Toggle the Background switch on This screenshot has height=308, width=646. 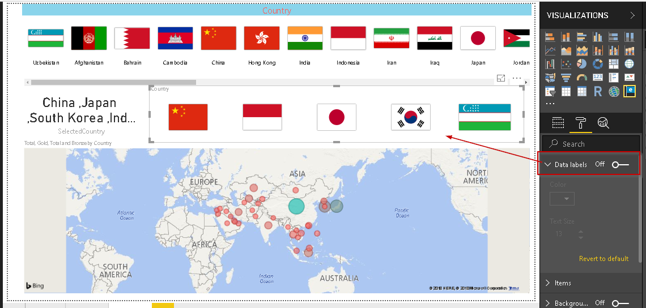click(620, 303)
